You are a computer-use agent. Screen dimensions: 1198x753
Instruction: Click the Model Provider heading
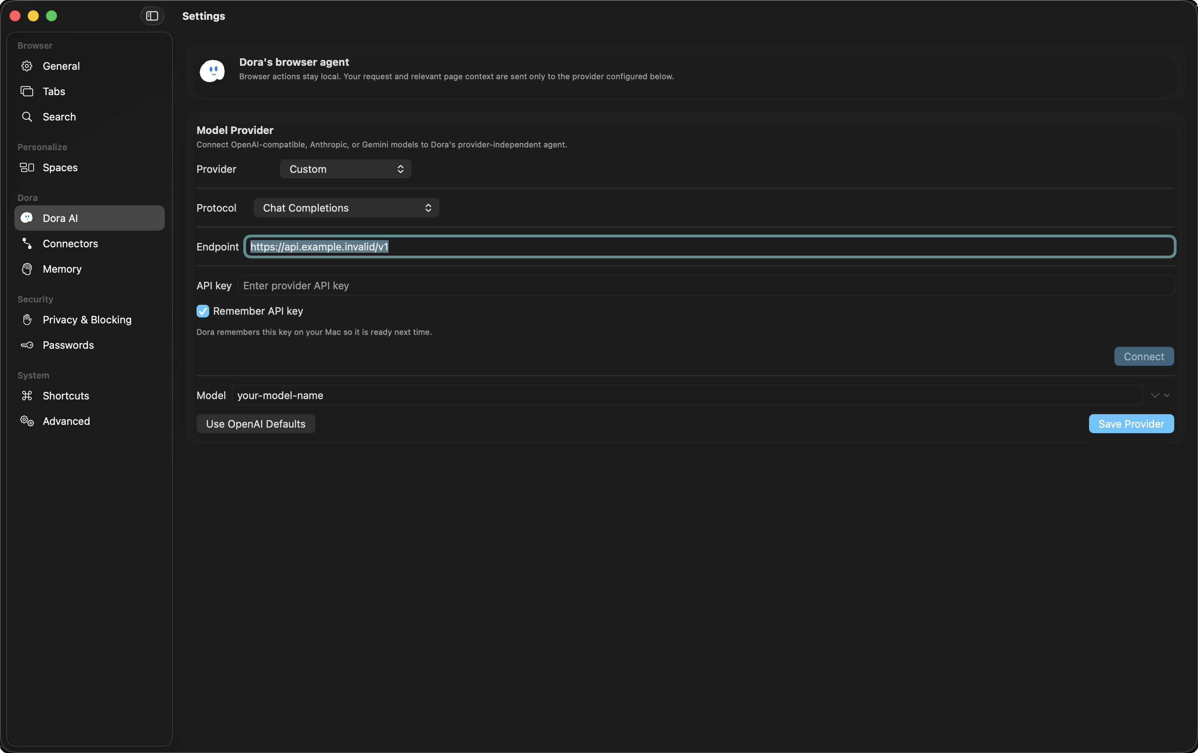coord(235,130)
